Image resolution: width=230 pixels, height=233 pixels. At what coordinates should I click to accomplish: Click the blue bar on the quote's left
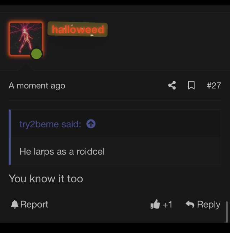(x=10, y=137)
